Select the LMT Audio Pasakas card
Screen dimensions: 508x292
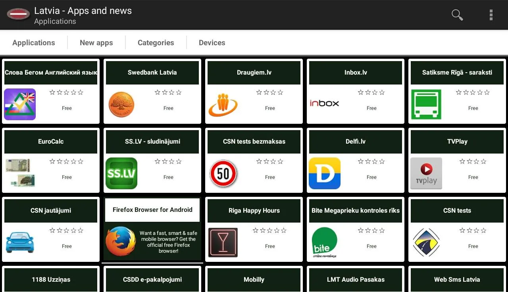click(356, 279)
